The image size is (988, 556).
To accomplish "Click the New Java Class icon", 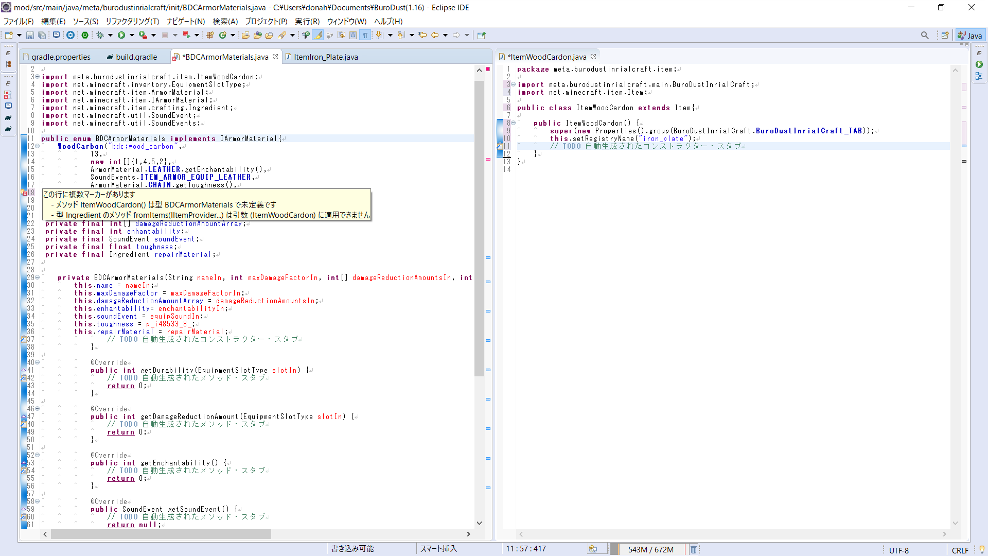I will click(223, 35).
